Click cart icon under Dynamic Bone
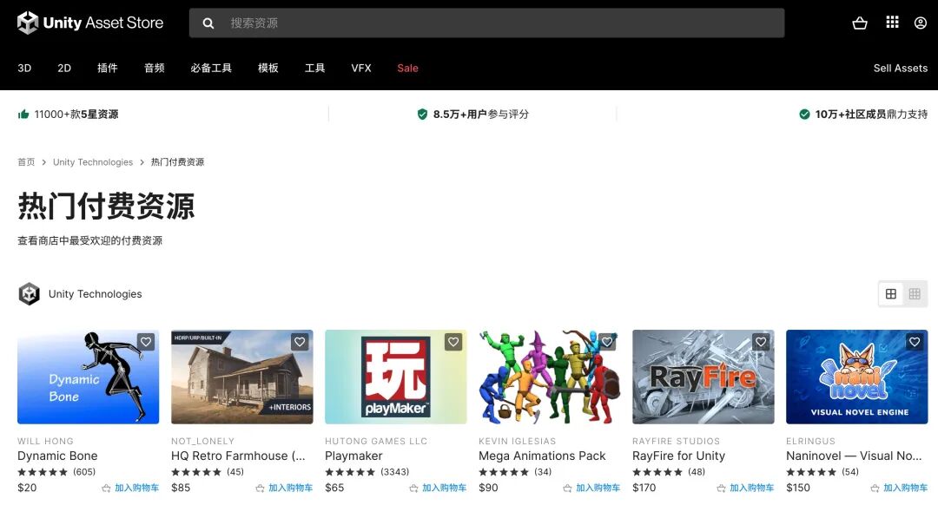Screen dimensions: 938x505 click(106, 489)
